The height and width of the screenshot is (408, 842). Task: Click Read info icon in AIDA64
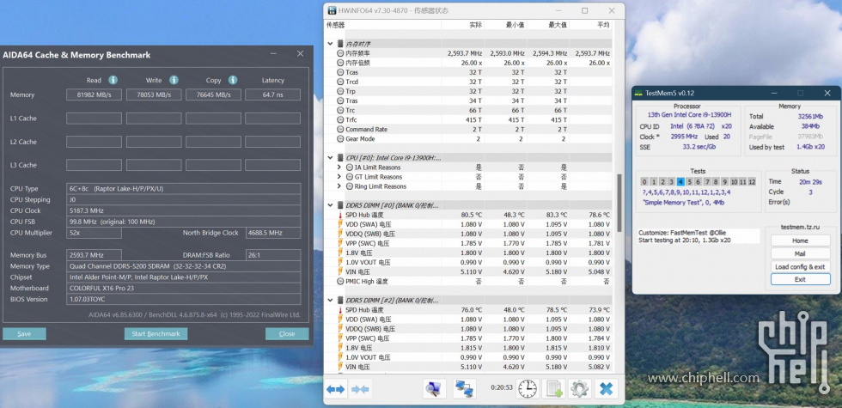[x=113, y=80]
